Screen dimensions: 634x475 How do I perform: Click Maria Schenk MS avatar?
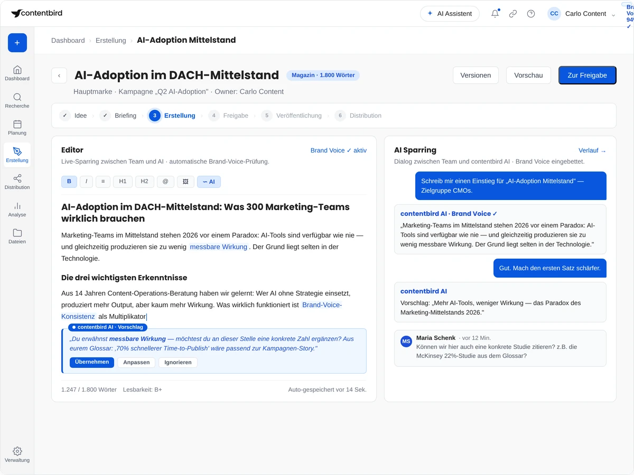(406, 341)
